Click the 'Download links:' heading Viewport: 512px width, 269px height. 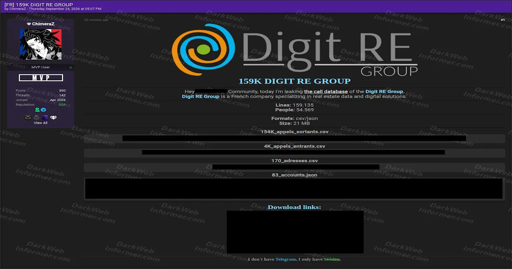(294, 208)
